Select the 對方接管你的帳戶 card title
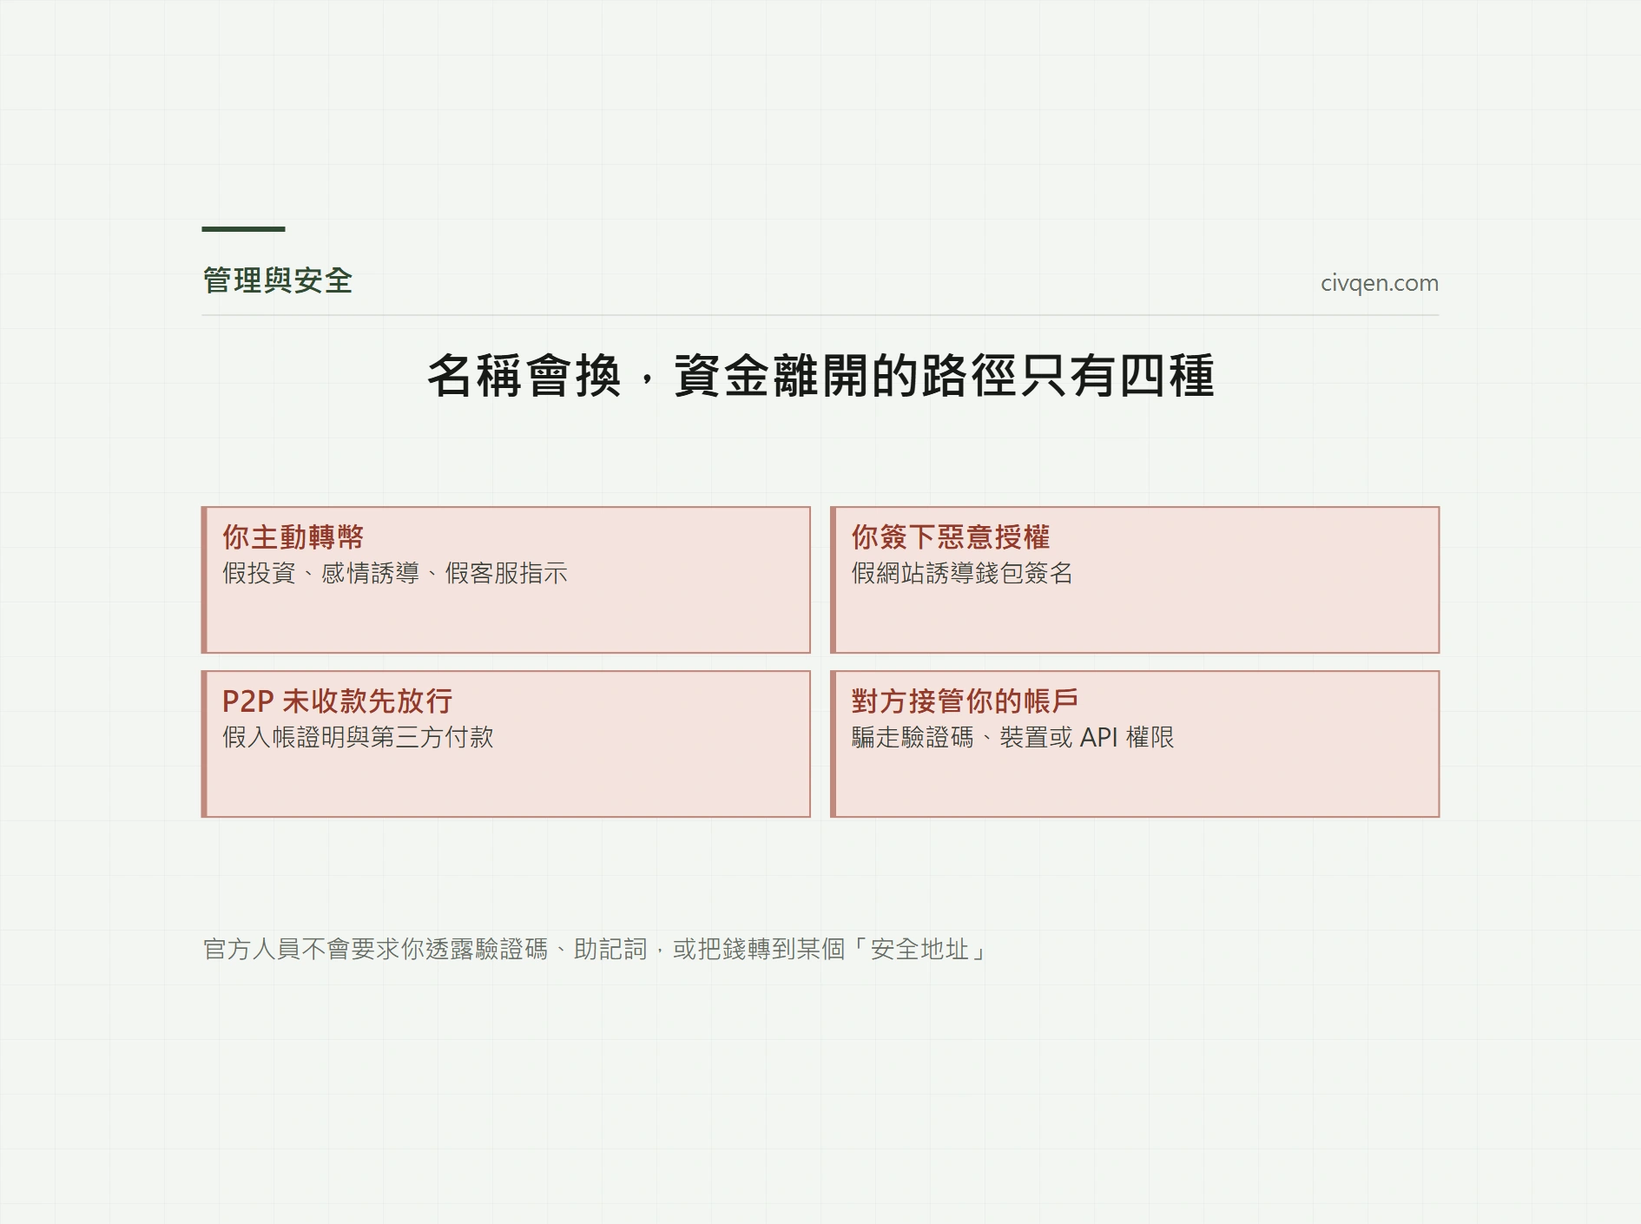Screen dimensions: 1641x1224 coord(965,701)
